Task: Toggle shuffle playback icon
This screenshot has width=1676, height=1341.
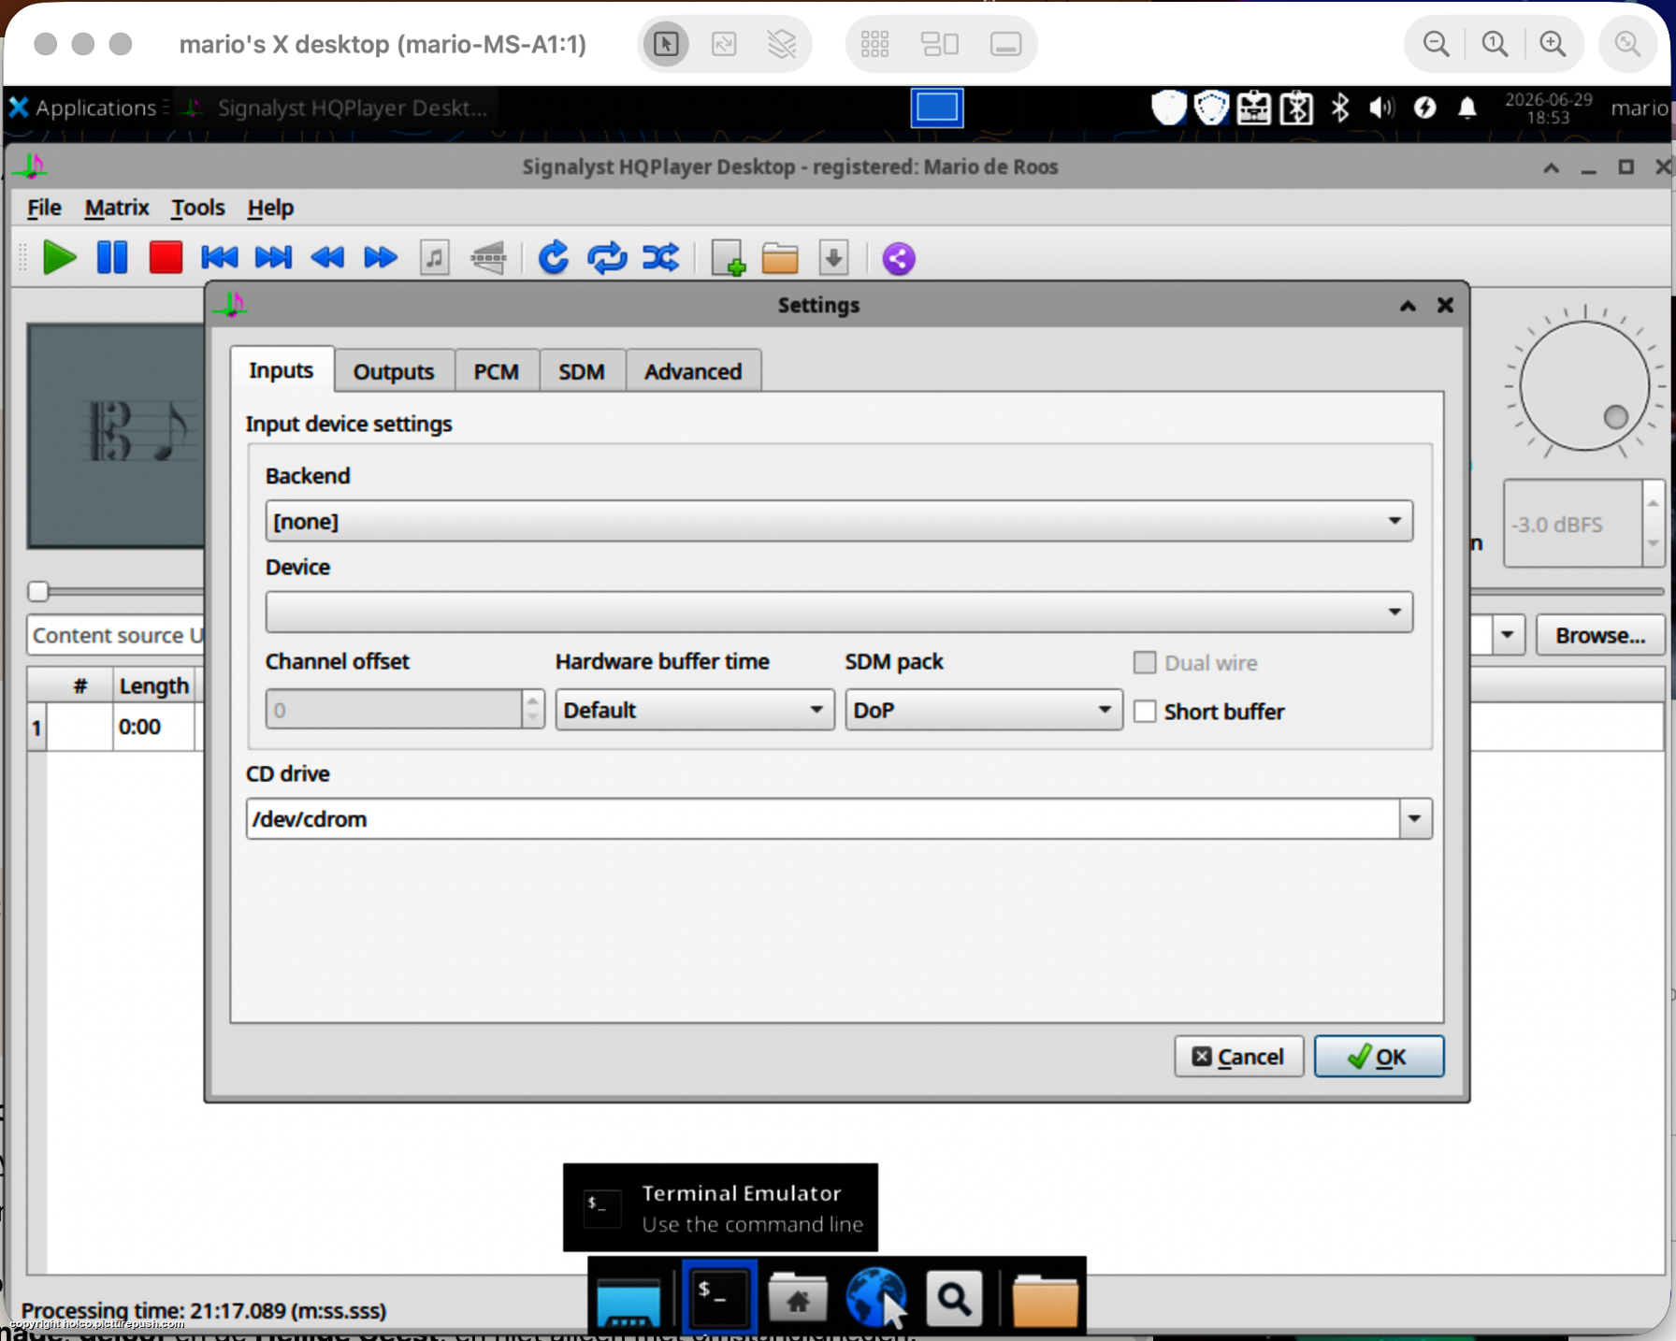Action: [661, 258]
